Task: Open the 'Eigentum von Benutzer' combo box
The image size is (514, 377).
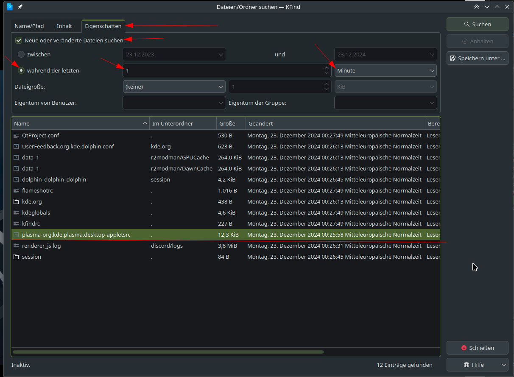Action: pyautogui.click(x=174, y=103)
